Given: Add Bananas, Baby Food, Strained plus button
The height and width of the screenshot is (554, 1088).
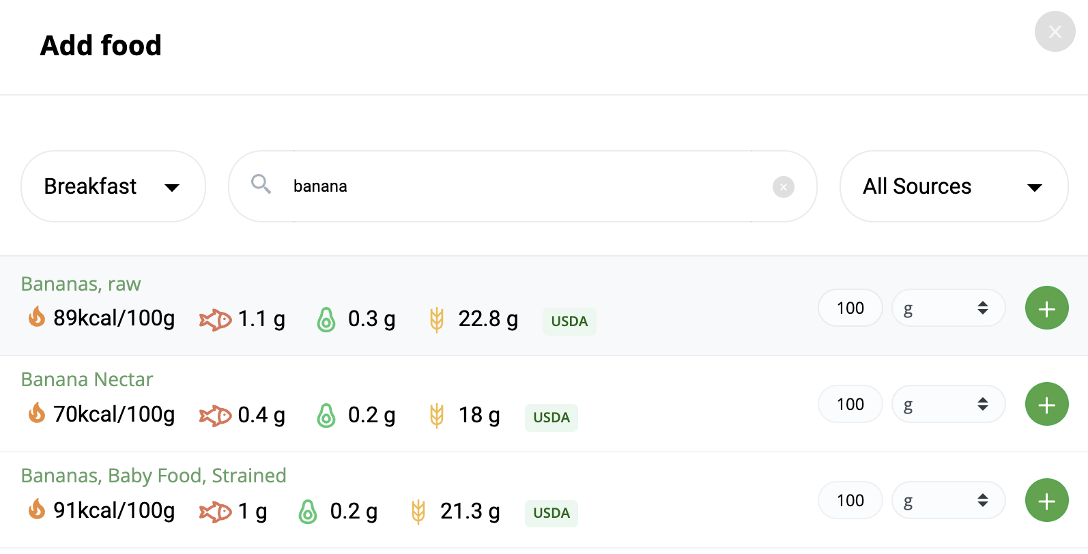Looking at the screenshot, I should [x=1046, y=501].
